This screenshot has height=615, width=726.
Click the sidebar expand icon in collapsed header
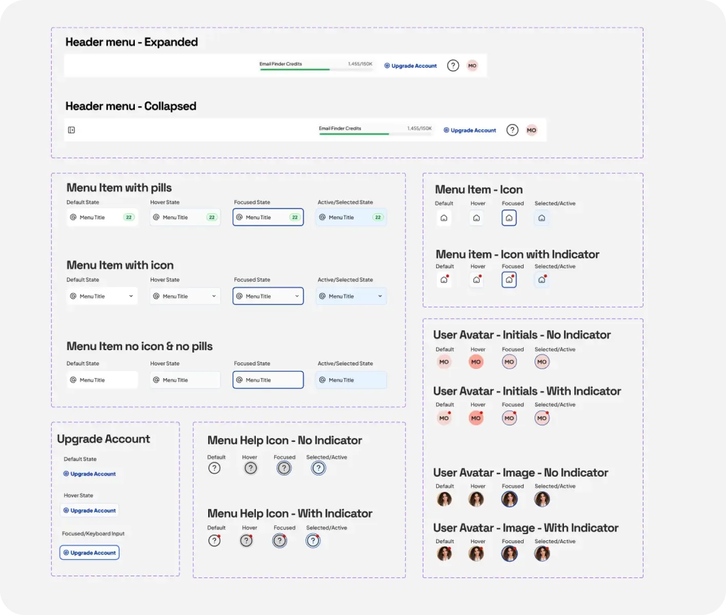coord(72,130)
